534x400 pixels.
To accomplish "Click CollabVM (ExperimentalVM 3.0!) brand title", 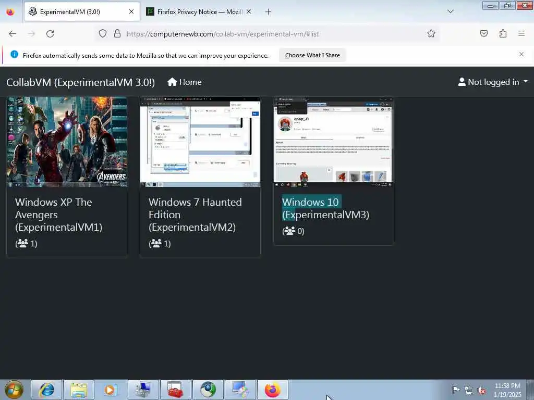I will (x=80, y=82).
